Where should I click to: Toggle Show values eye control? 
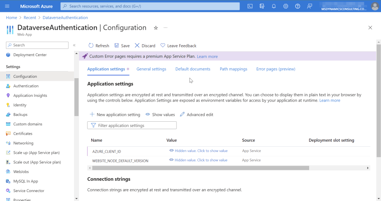pos(160,115)
